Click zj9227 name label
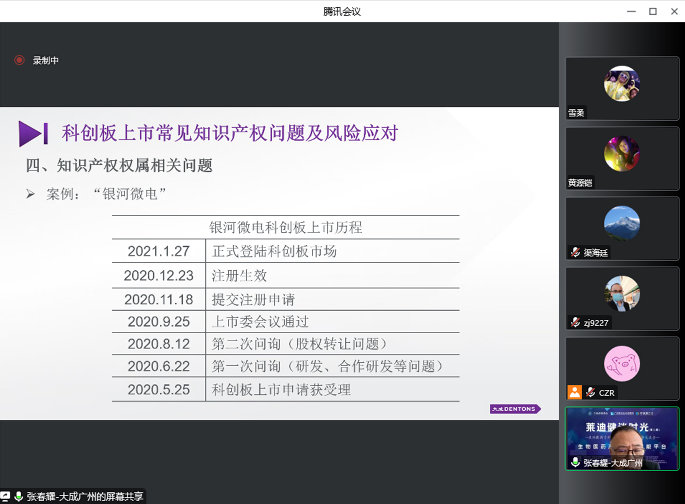The image size is (685, 504). 596,323
